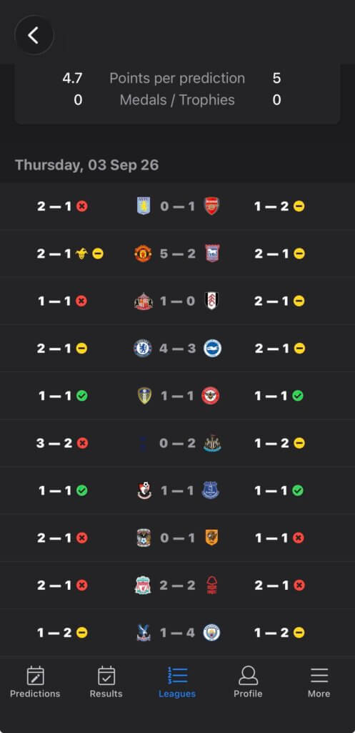Tap the Brighton club badge

pyautogui.click(x=212, y=349)
